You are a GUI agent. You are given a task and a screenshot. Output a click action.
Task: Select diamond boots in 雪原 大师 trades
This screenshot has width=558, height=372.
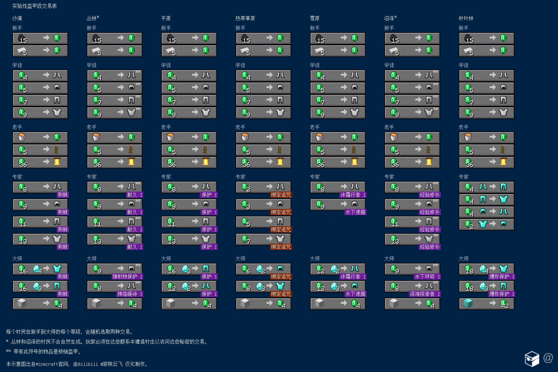click(x=355, y=268)
